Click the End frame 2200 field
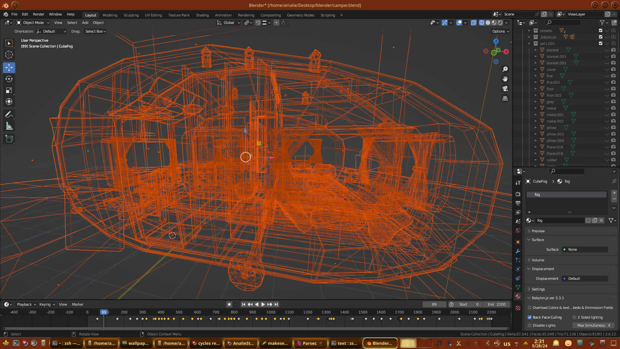 [x=497, y=304]
